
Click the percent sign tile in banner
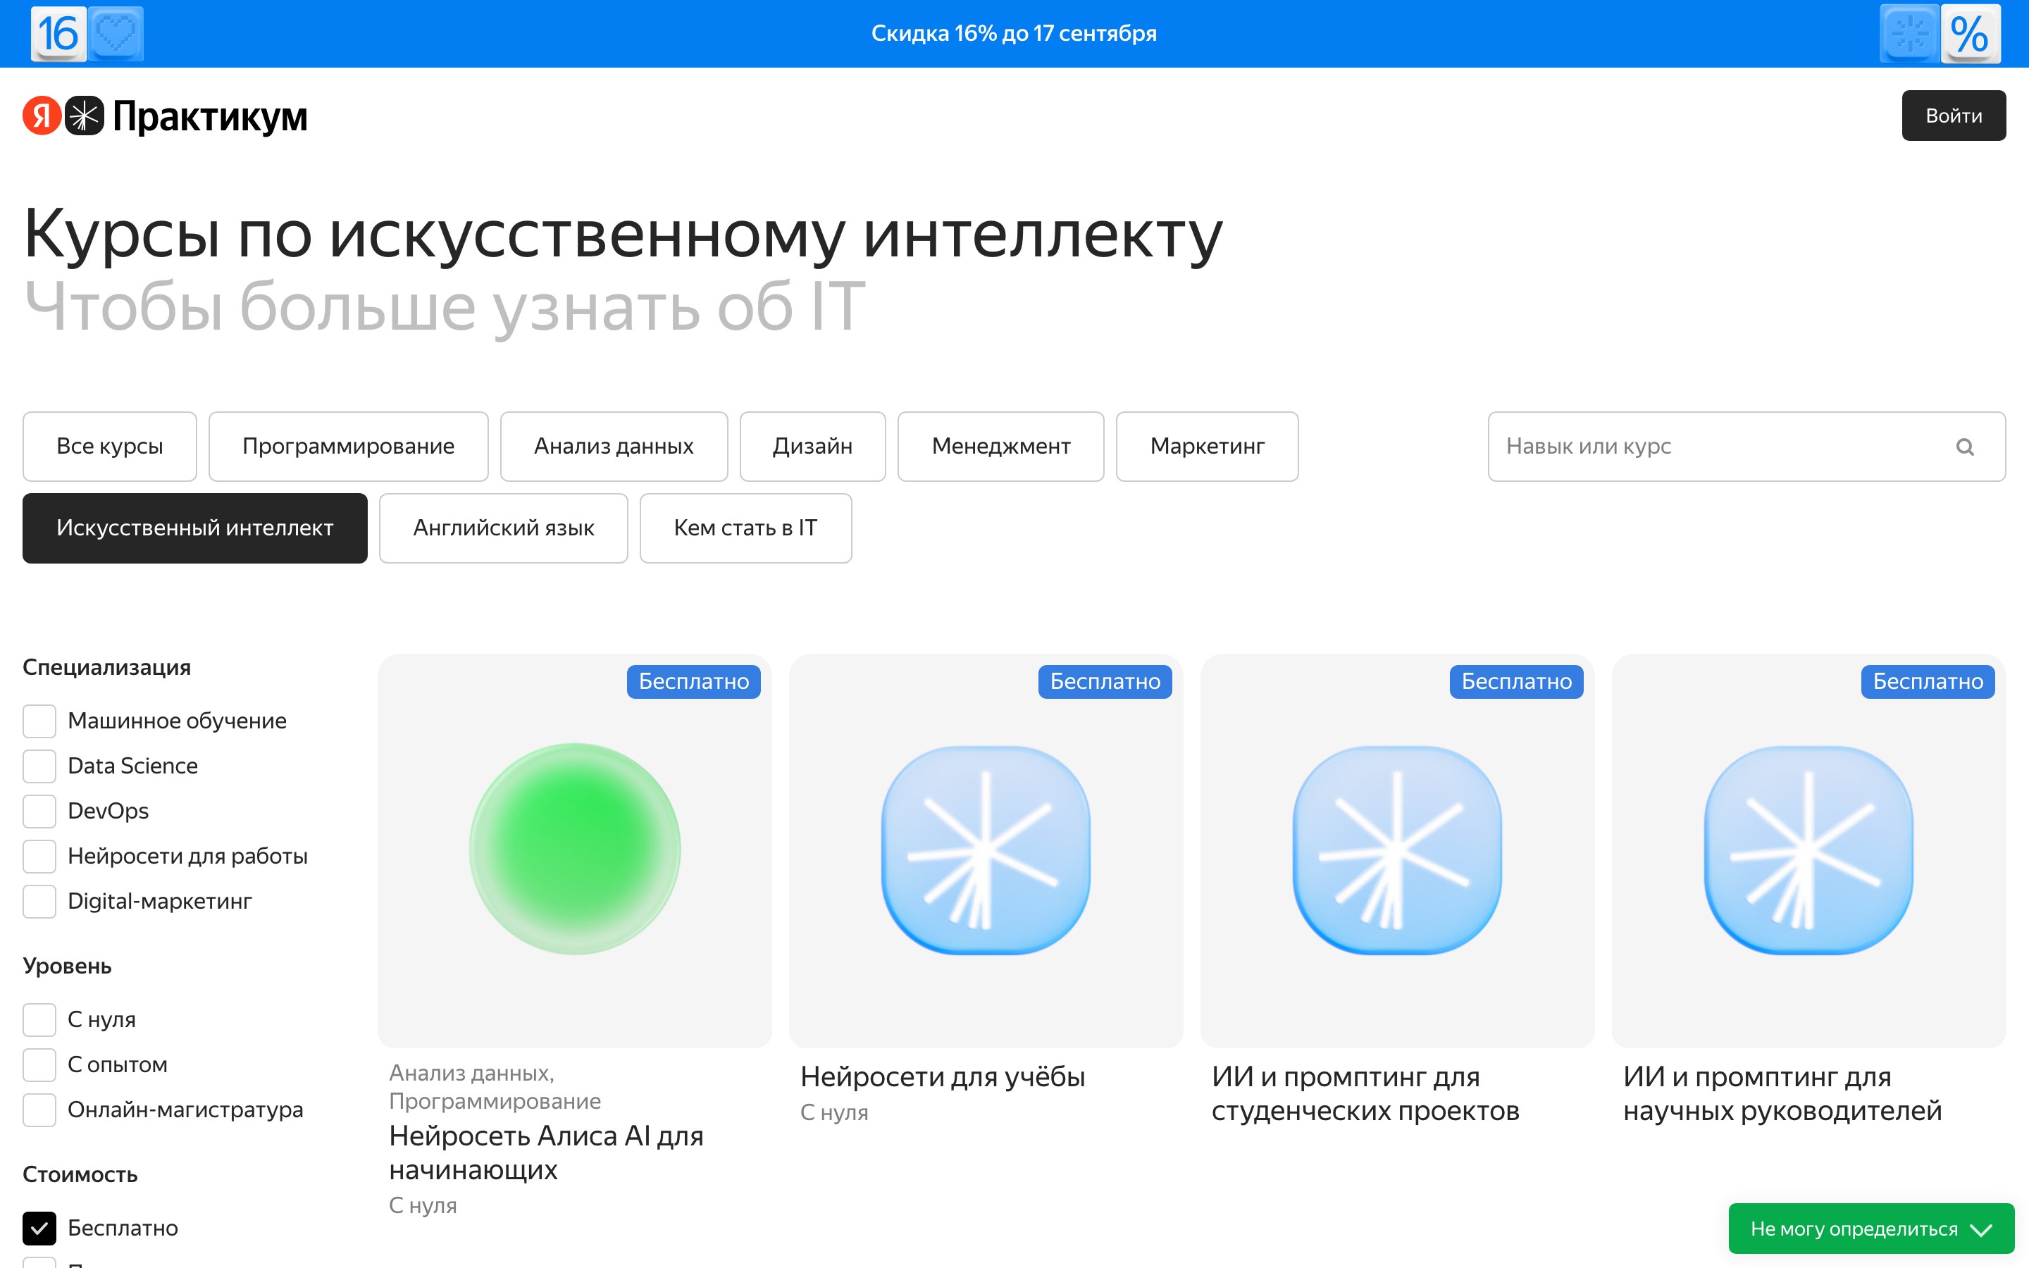(1971, 34)
